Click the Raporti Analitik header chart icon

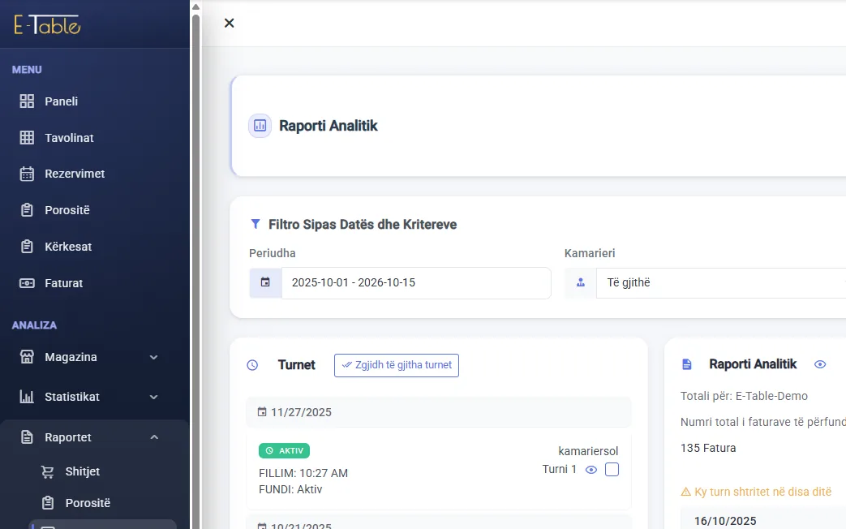point(260,126)
